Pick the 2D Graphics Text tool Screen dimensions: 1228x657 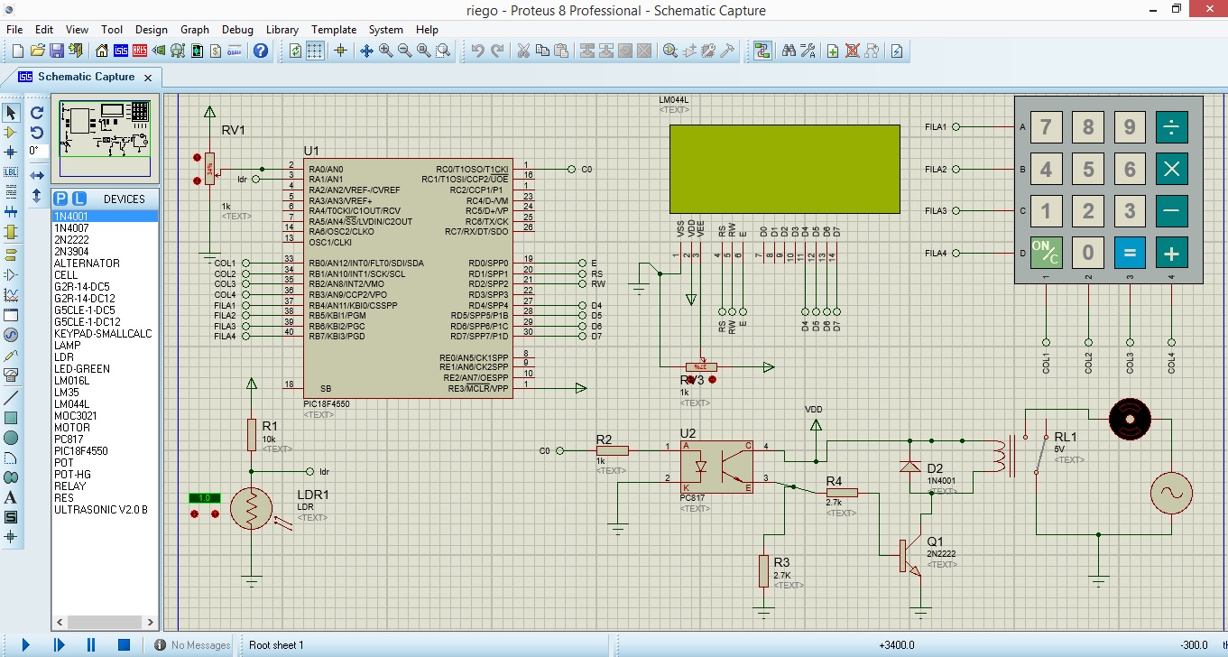(11, 497)
